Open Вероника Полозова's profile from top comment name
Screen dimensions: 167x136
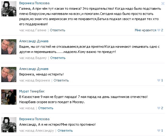pyautogui.click(x=34, y=3)
